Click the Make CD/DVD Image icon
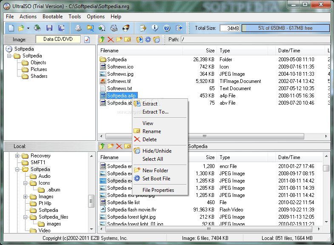 78,28
